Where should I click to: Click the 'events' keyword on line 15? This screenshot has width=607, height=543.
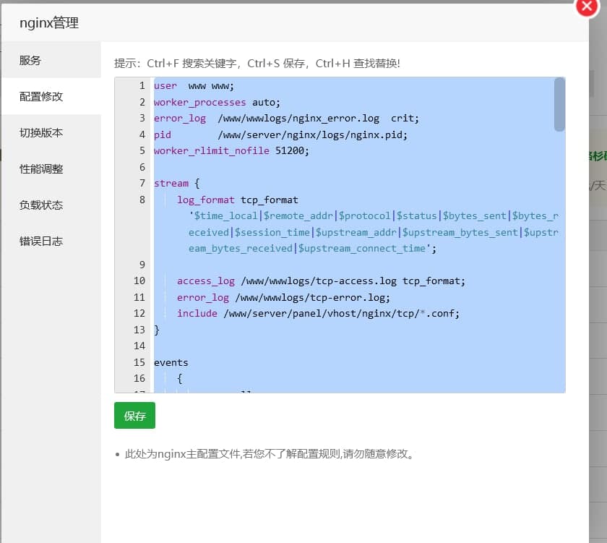coord(171,362)
